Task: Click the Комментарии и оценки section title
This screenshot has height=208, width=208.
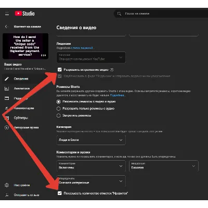Action: click(x=73, y=152)
